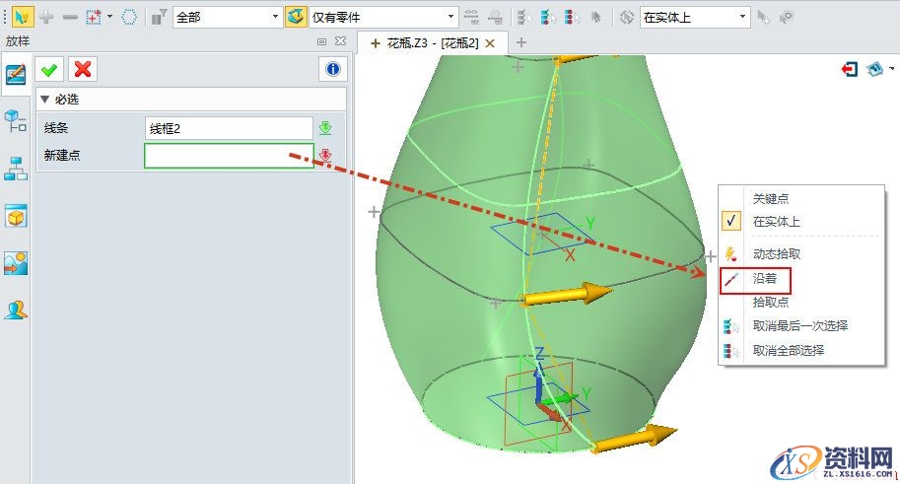Click 取消最后一次选择 in context menu
Screen dimensions: 900x484
799,325
